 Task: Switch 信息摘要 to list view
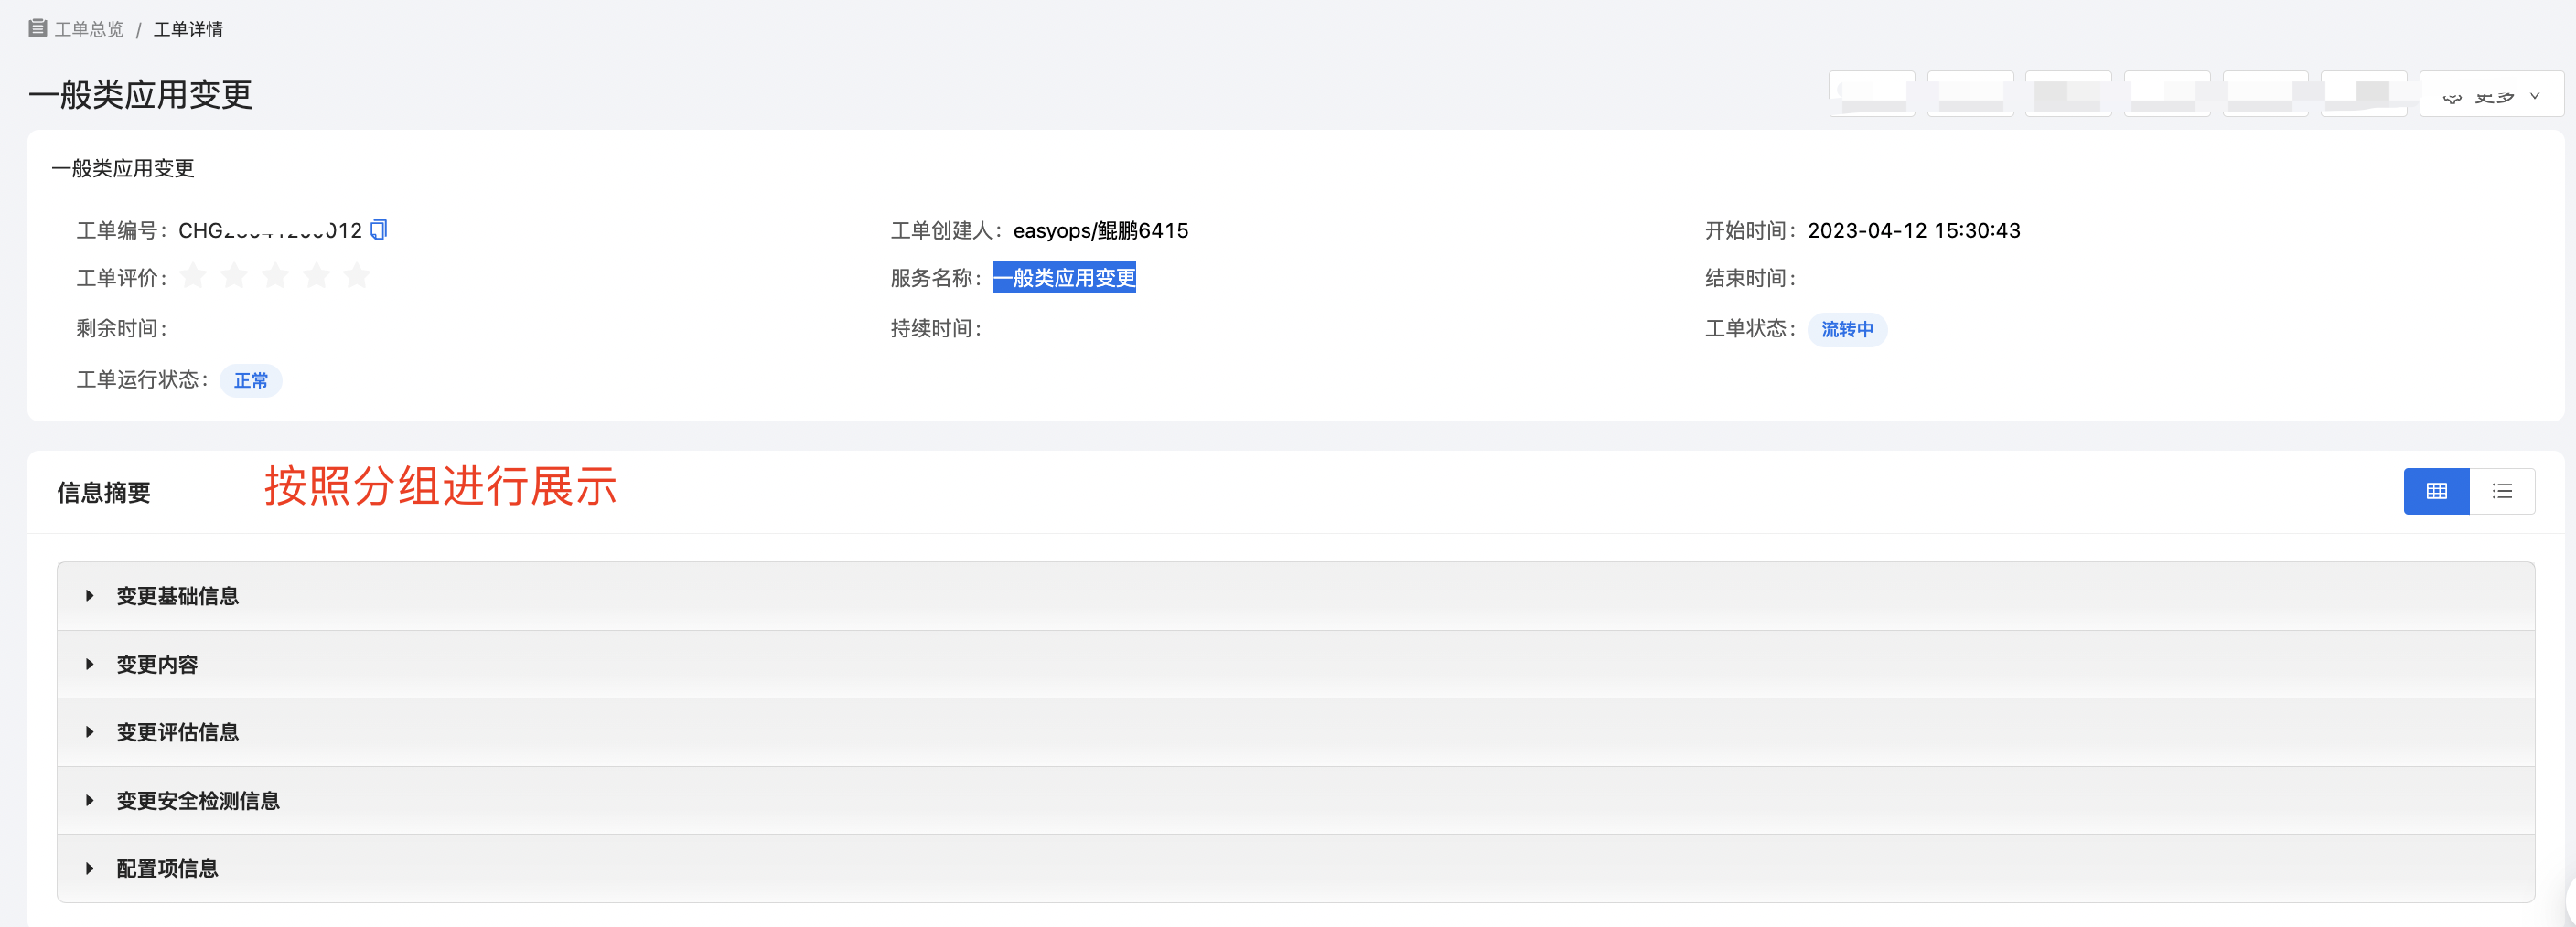(x=2502, y=491)
